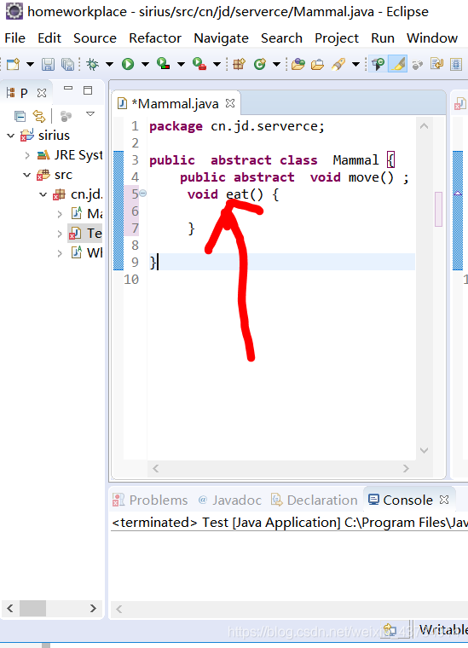Toggle Link with Editor in Package Explorer
This screenshot has width=468, height=648.
click(39, 116)
